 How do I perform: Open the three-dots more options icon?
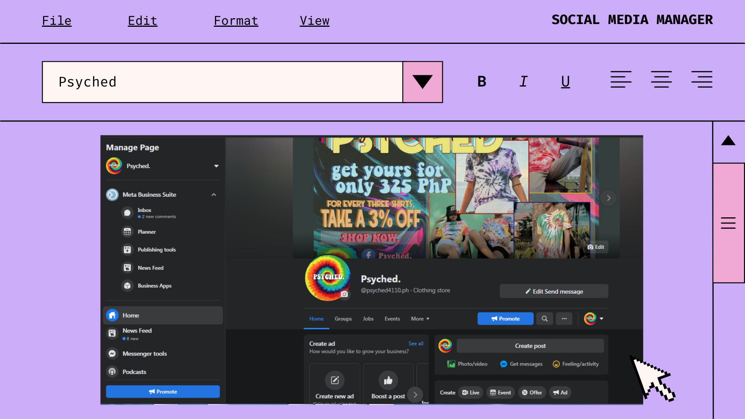[564, 319]
